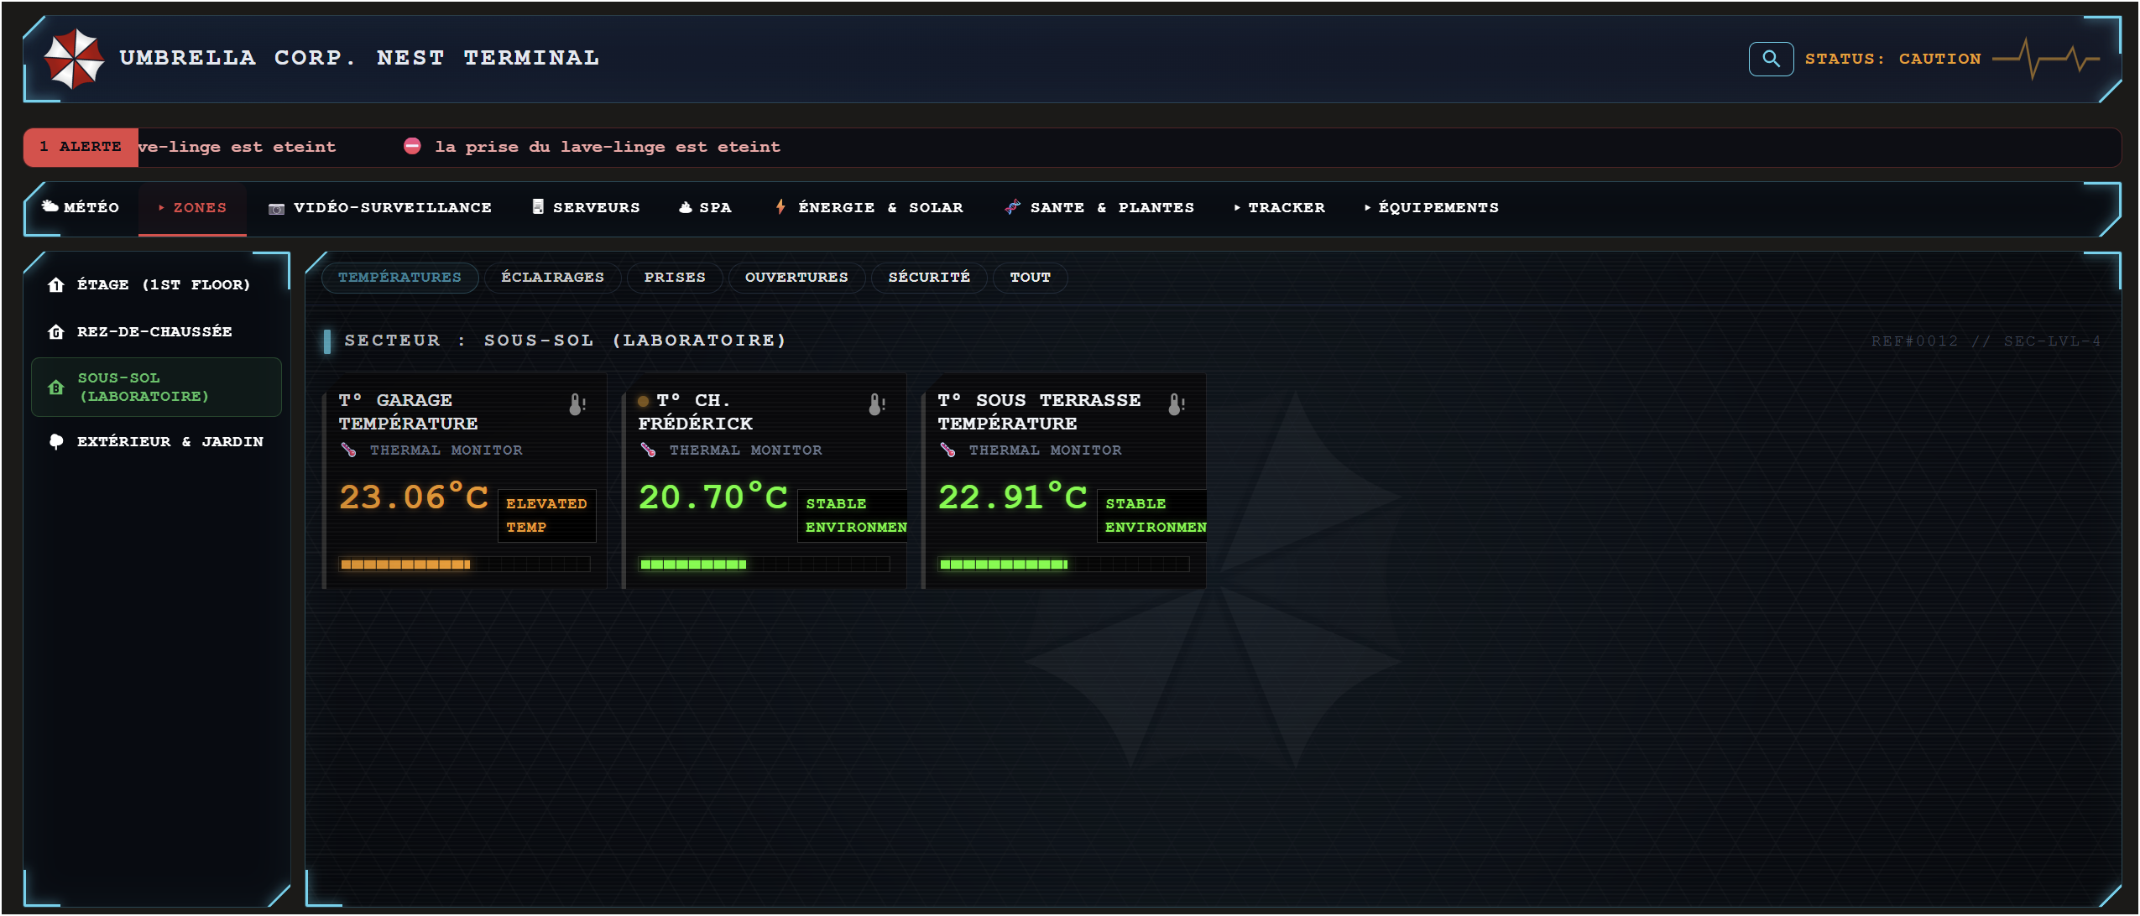
Task: Click the house icon for Rez-de-chaussée
Action: point(56,331)
